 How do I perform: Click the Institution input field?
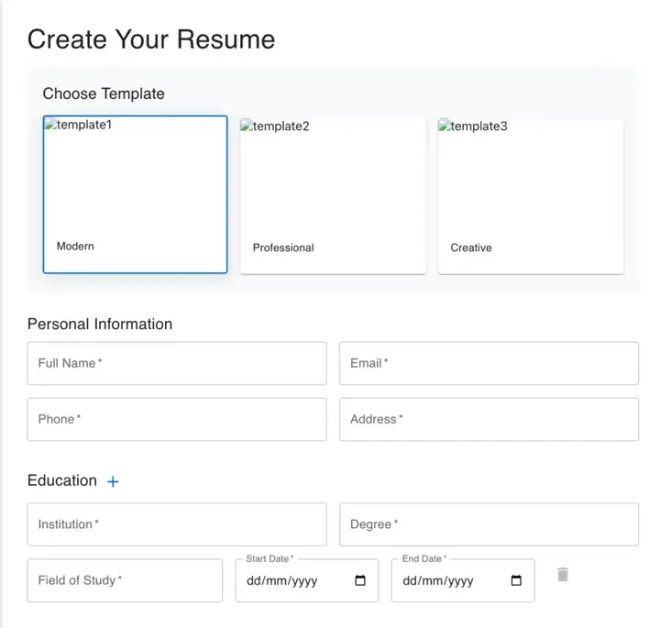(x=177, y=524)
